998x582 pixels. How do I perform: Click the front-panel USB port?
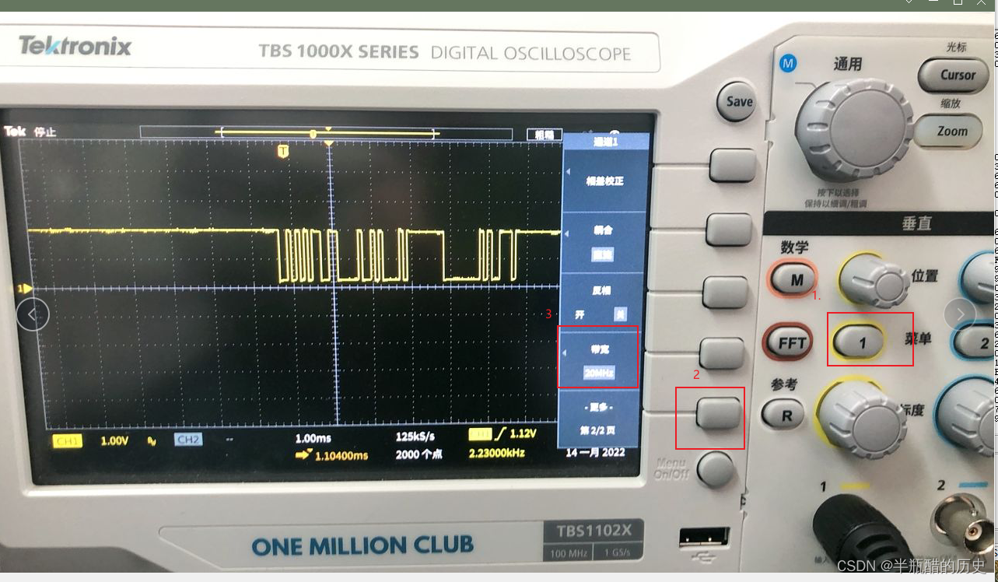(704, 538)
